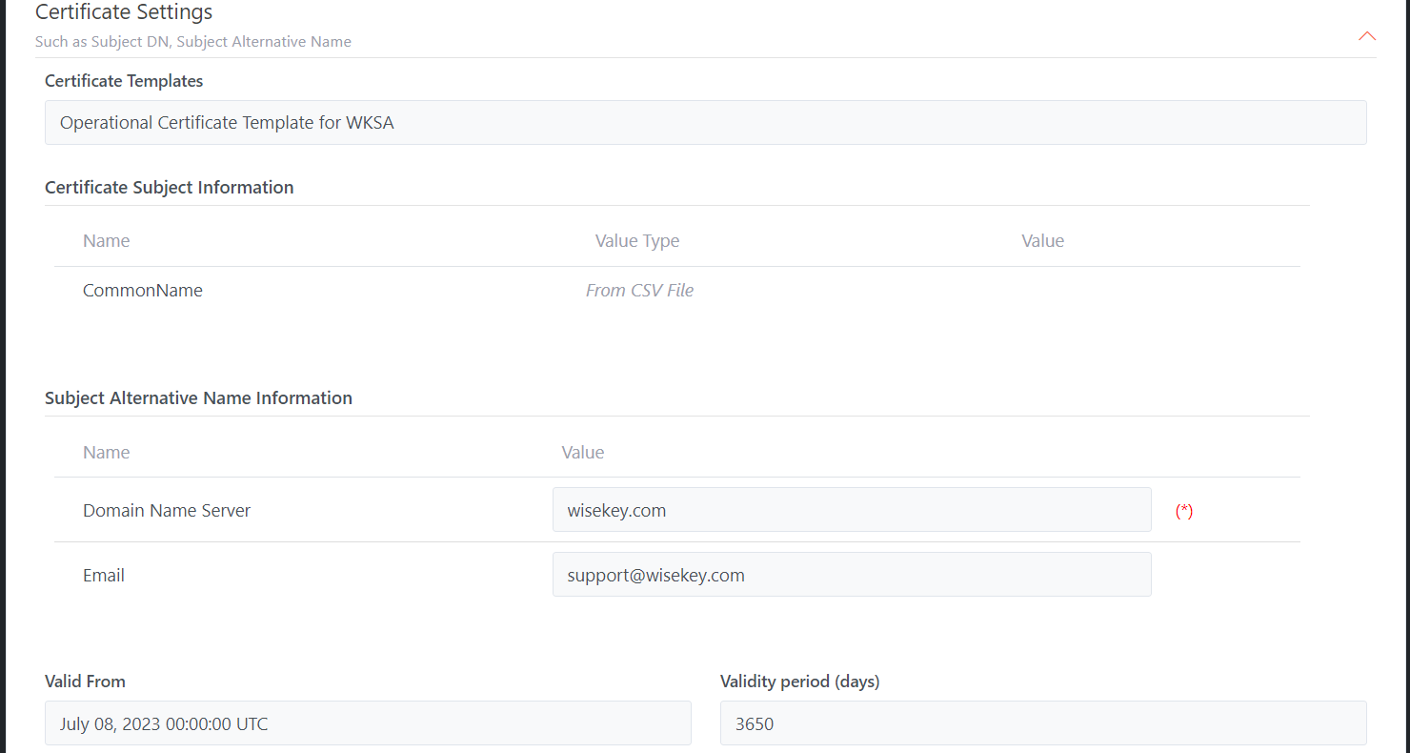The height and width of the screenshot is (753, 1410).
Task: Click the Domain Name Server label
Action: [167, 511]
